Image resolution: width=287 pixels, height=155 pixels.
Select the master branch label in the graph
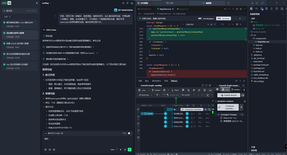pyautogui.click(x=147, y=114)
